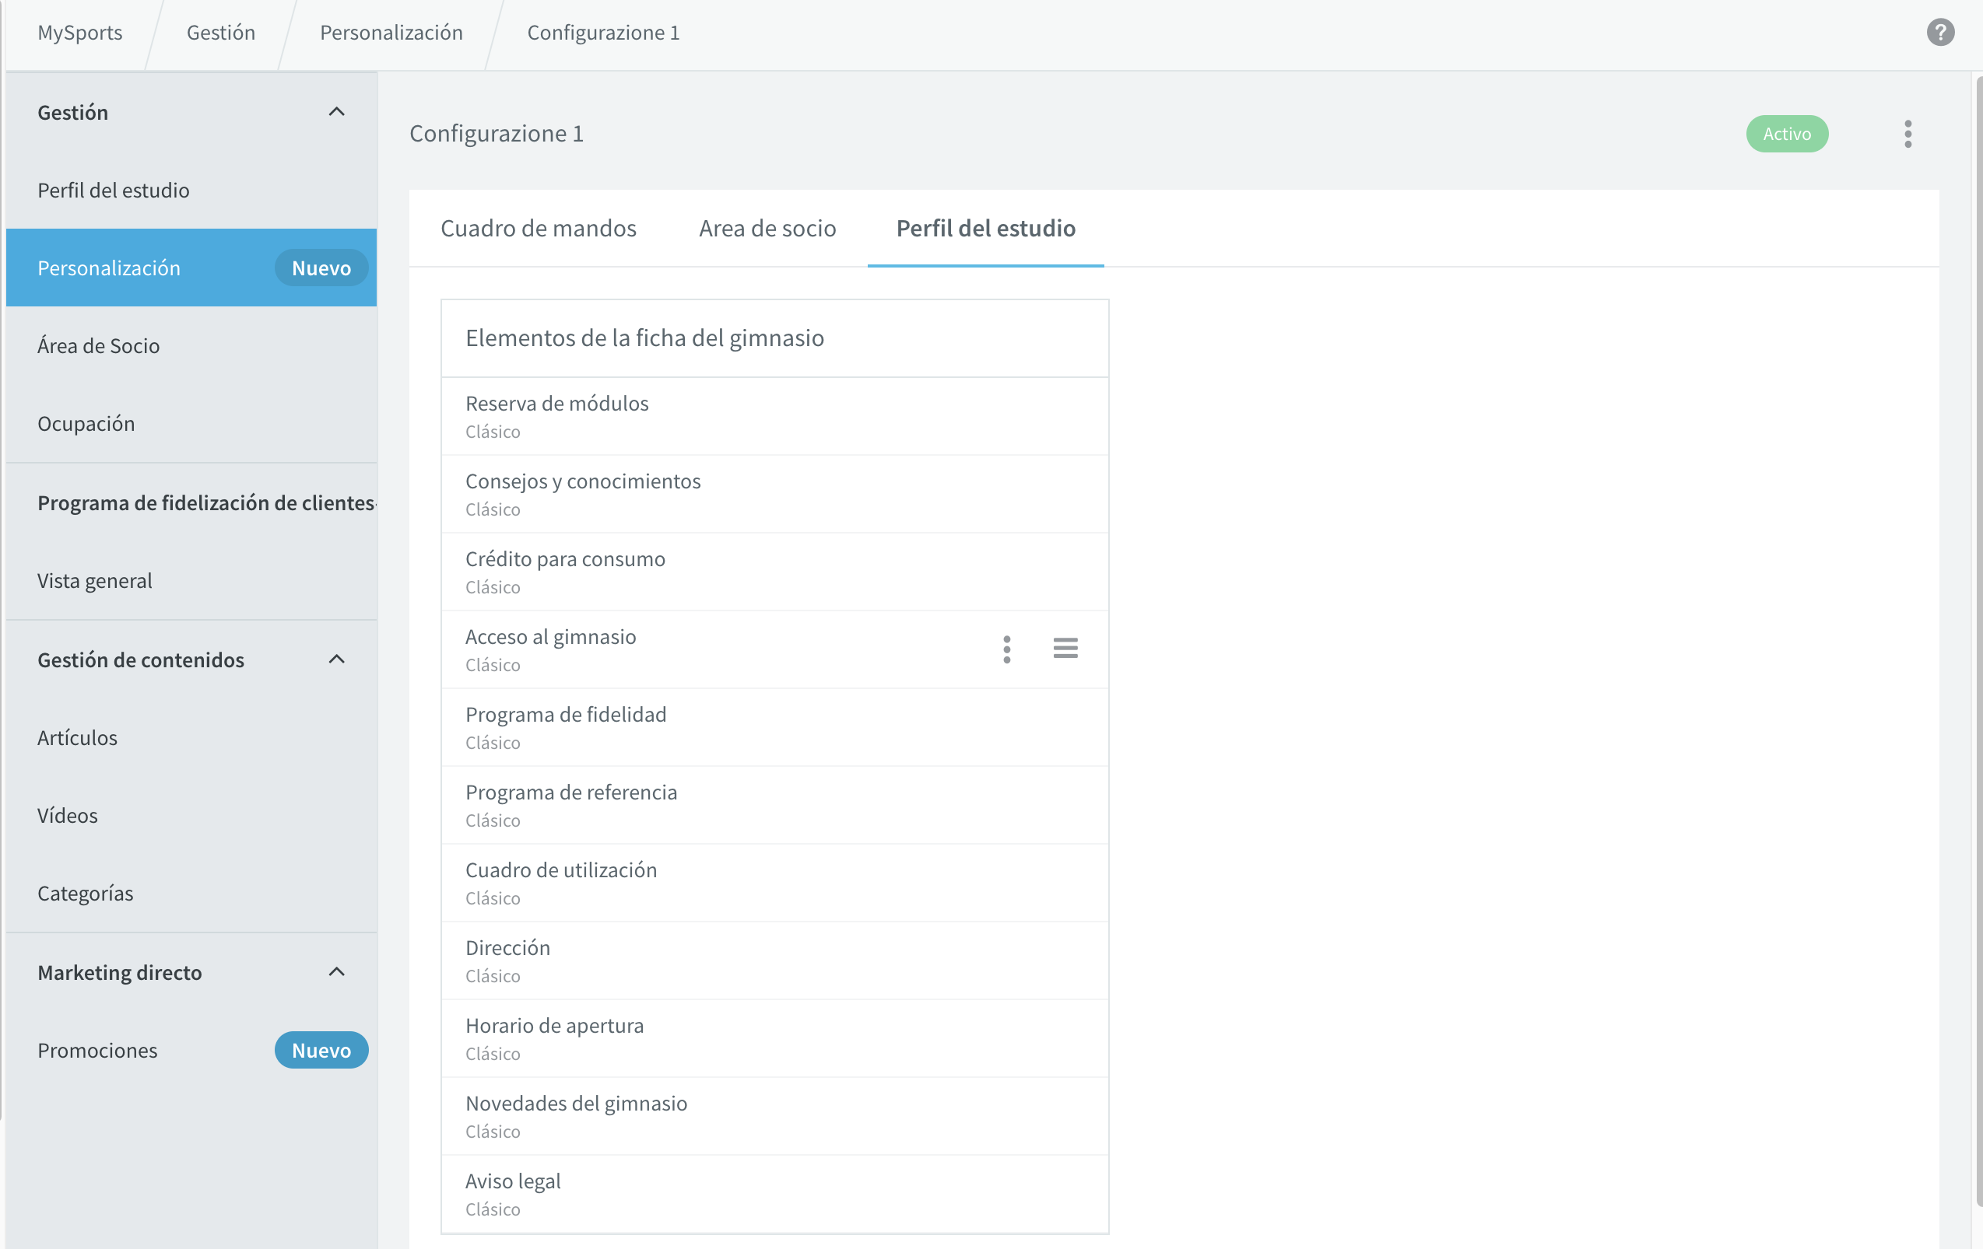Image resolution: width=1983 pixels, height=1249 pixels.
Task: Go to MySports breadcrumb
Action: 80,33
